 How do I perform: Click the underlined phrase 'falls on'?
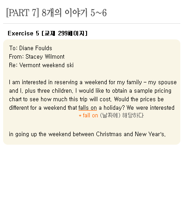[x=87, y=108]
